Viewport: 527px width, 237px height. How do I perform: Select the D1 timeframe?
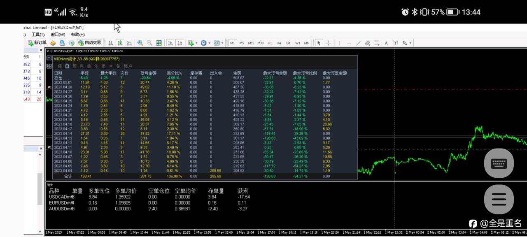tap(288, 43)
